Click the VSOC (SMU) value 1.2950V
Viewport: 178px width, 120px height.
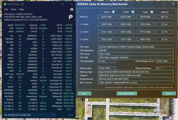pos(69,36)
